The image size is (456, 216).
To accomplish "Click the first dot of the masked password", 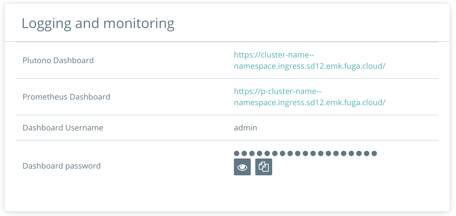I will [x=237, y=153].
